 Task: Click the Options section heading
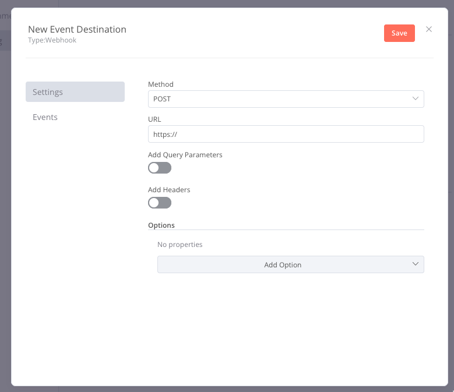(x=161, y=225)
